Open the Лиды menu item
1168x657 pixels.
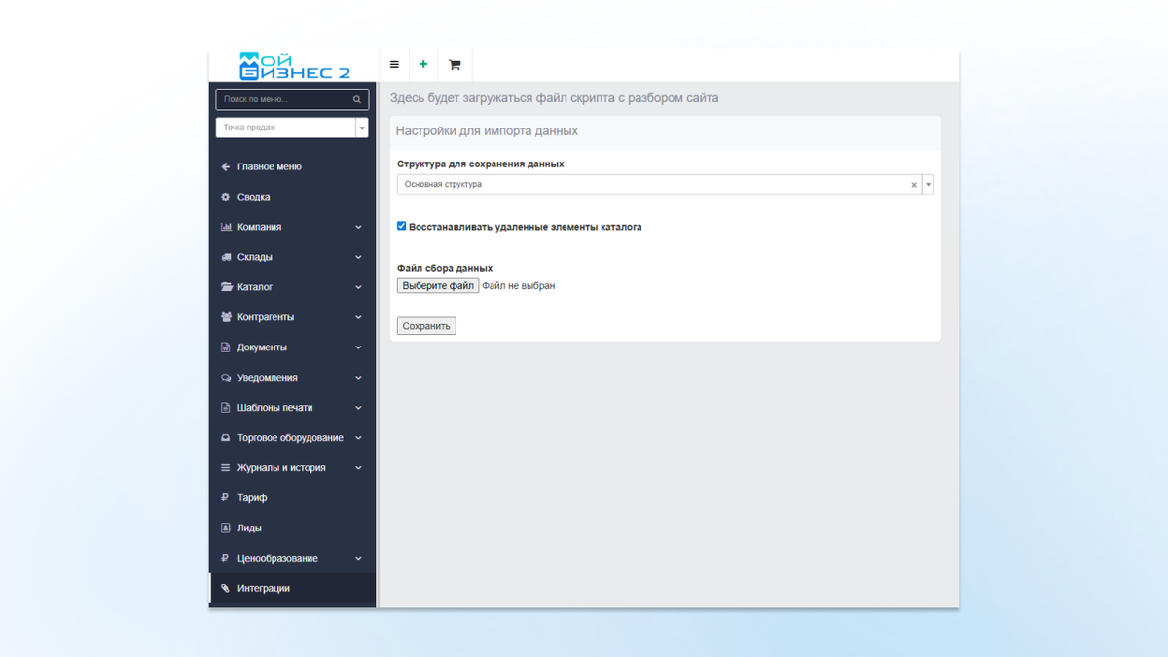292,529
